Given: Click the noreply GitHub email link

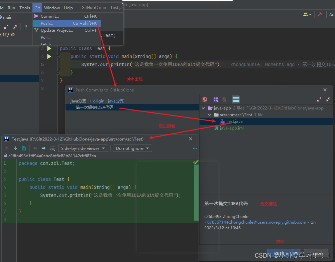Looking at the screenshot, I should tap(256, 222).
